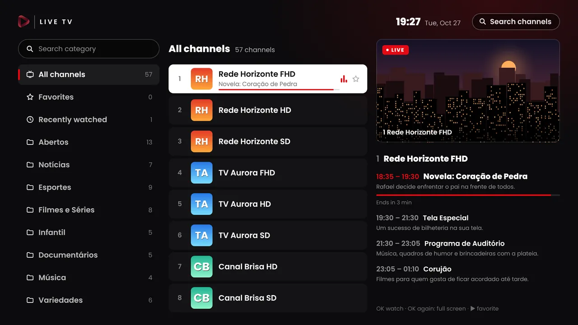The image size is (578, 325).
Task: Select the All channels category
Action: tap(89, 74)
